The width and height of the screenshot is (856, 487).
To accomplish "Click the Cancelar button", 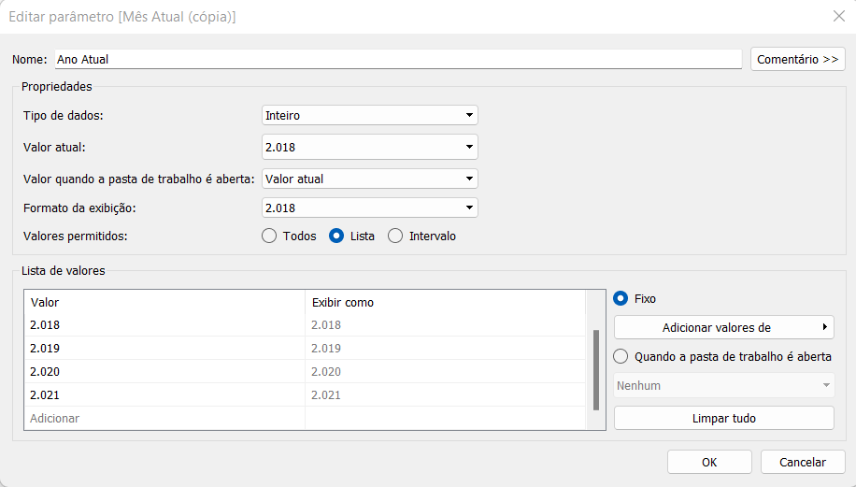I will 803,463.
